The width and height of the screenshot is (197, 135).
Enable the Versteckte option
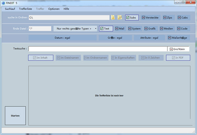pos(150,17)
